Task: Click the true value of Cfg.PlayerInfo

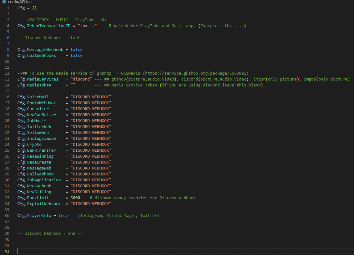Action: pyautogui.click(x=63, y=215)
